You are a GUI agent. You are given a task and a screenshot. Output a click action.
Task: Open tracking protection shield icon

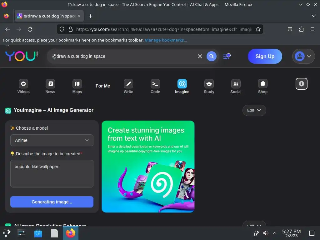(62, 29)
